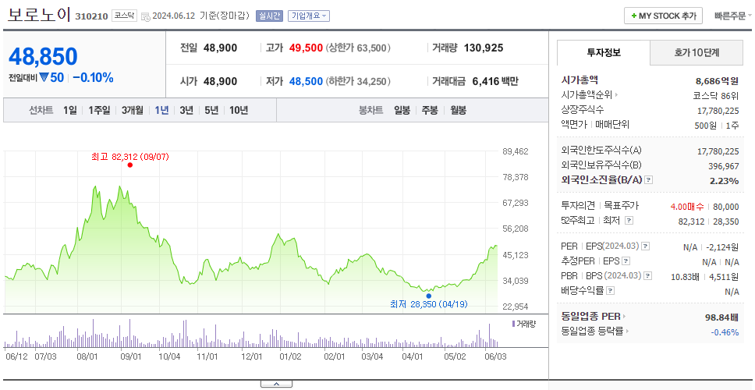Select the 3개월 line chart period
755x390 pixels.
[133, 110]
